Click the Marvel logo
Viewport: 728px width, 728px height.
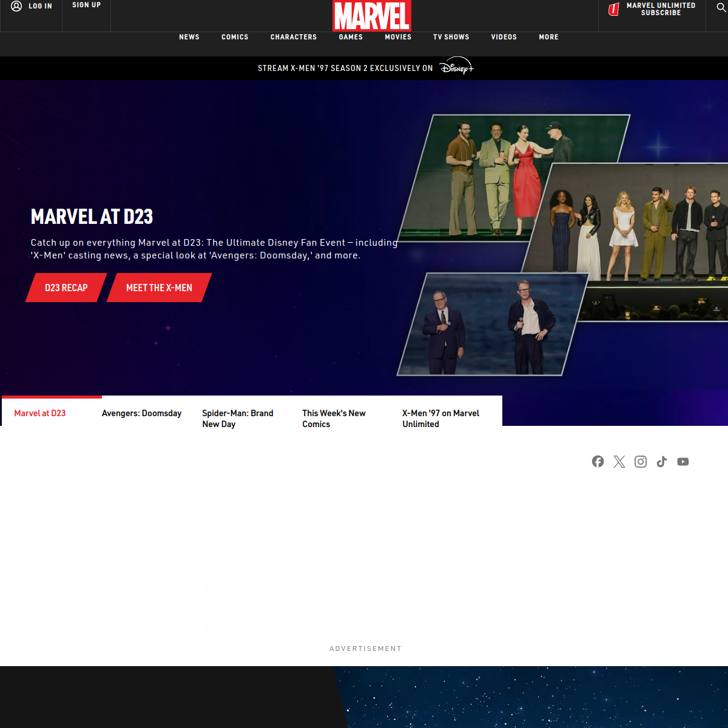click(x=372, y=16)
